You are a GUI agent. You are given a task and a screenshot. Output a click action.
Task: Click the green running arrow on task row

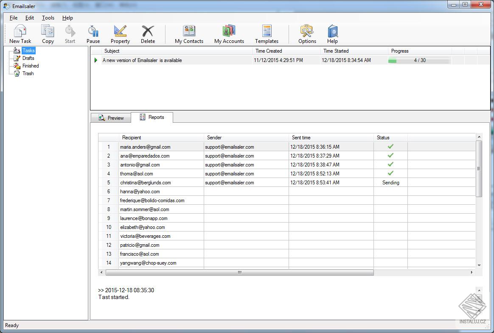[96, 60]
